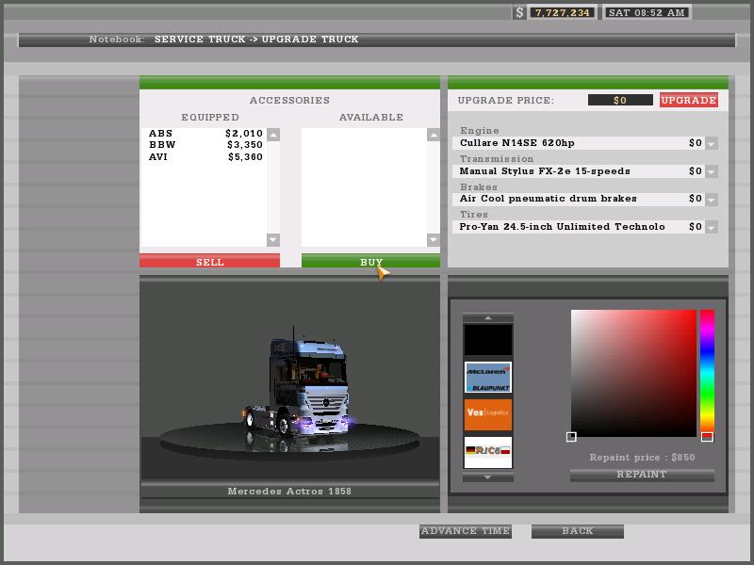The height and width of the screenshot is (565, 754).
Task: Open the Engine options dropdown
Action: [x=711, y=143]
